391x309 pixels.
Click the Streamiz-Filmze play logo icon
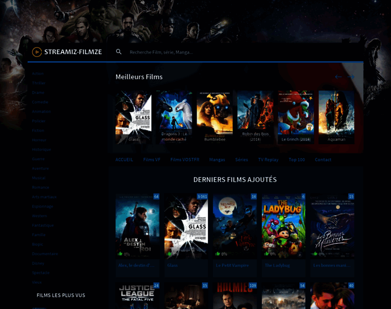point(37,52)
